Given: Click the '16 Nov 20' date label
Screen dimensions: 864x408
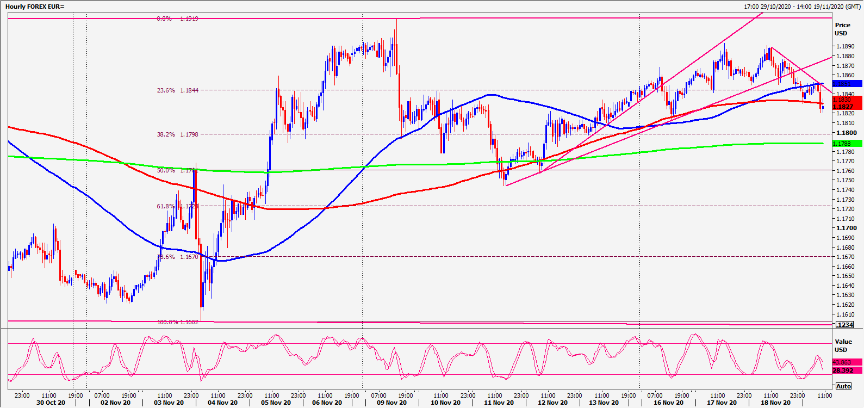Looking at the screenshot, I should pyautogui.click(x=669, y=403).
